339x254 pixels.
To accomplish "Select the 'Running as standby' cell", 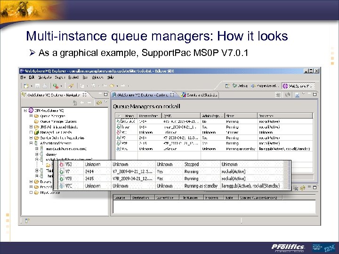I will pos(201,186).
